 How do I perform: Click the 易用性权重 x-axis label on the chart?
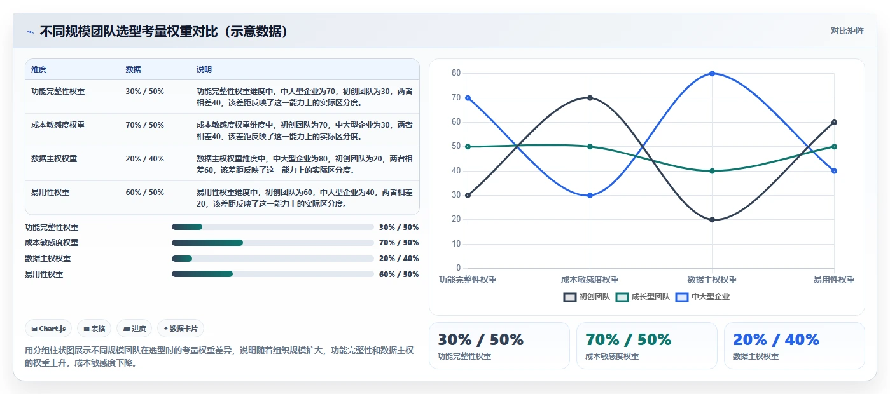coord(834,280)
